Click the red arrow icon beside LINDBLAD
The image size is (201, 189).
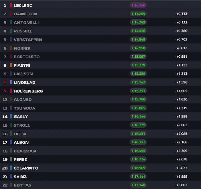pos(5,82)
